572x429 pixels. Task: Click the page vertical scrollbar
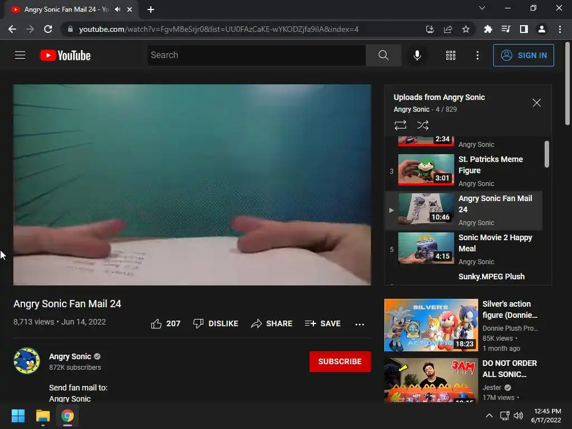[x=568, y=84]
